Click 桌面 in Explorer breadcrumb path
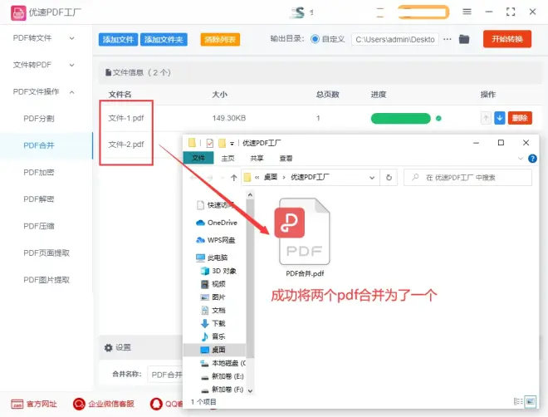Viewport: 548px width, 417px height. tap(271, 177)
